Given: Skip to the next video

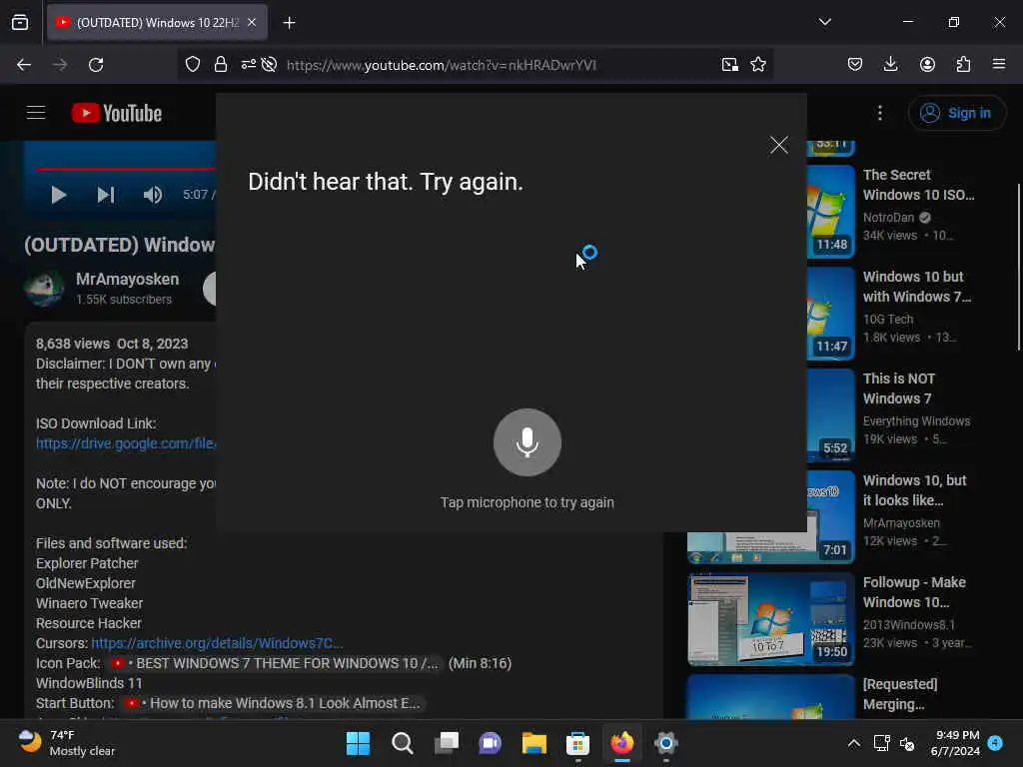Looking at the screenshot, I should 106,195.
